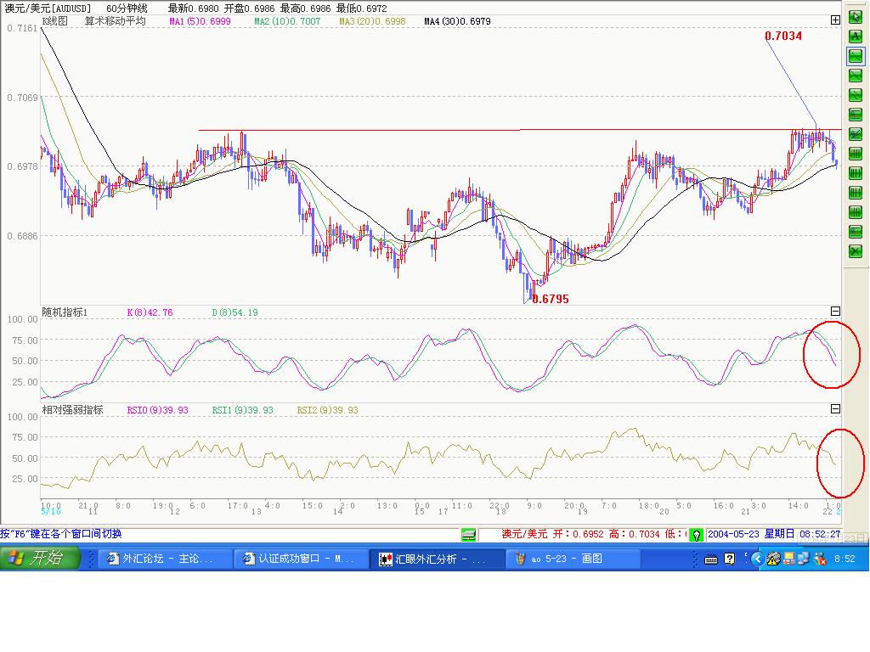This screenshot has height=652, width=870.
Task: Switch to the ao 5-23 画图 Paint window
Action: click(573, 559)
